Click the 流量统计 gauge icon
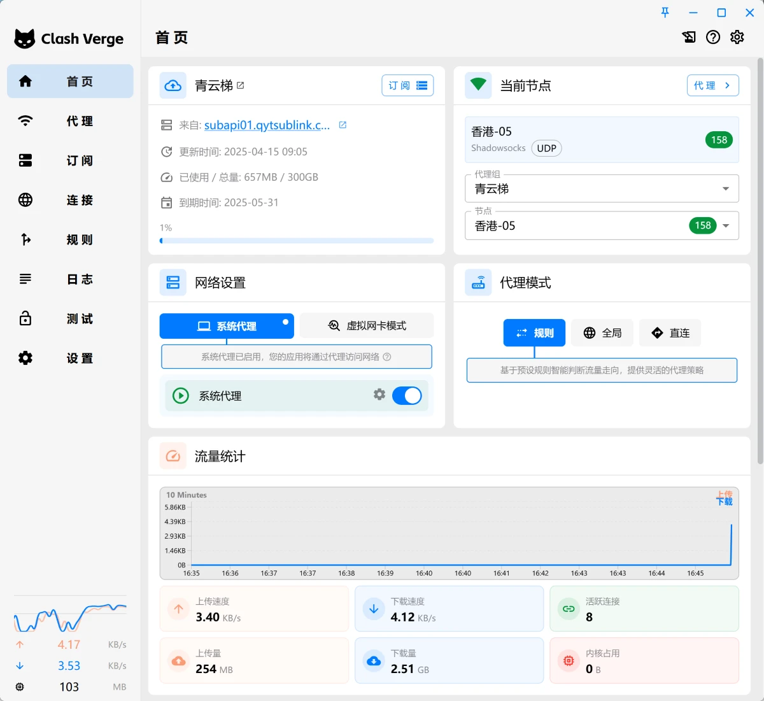Viewport: 764px width, 701px height. (173, 456)
